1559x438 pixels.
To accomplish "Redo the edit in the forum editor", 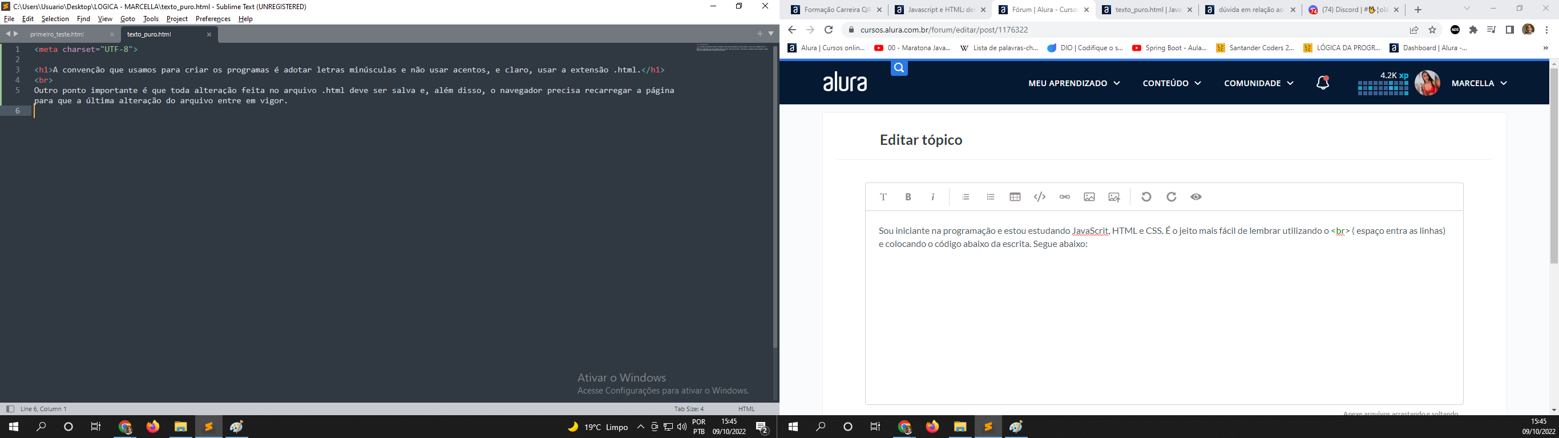I will (x=1171, y=197).
